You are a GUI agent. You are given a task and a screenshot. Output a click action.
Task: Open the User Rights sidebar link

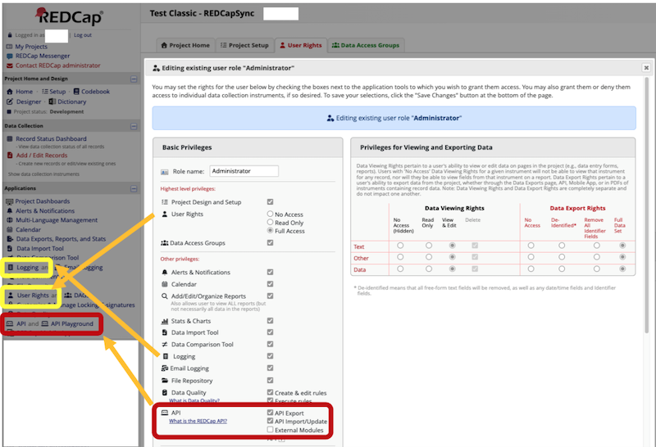coord(33,296)
